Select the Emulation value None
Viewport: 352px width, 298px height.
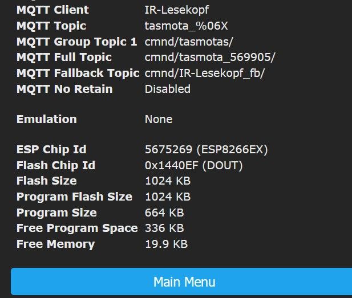pyautogui.click(x=158, y=119)
